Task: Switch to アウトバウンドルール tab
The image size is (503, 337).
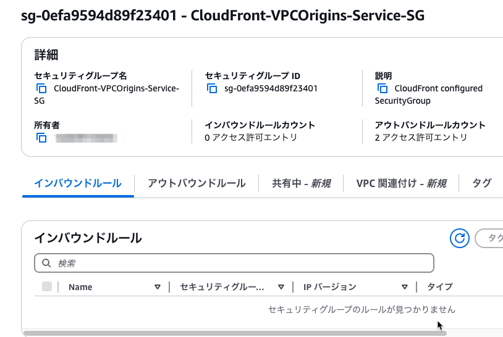Action: pos(197,183)
